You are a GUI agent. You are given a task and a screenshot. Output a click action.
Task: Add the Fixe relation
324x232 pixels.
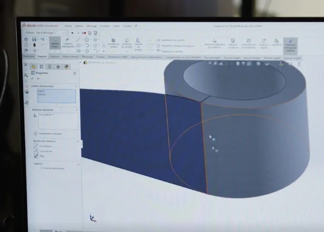pyautogui.click(x=36, y=156)
